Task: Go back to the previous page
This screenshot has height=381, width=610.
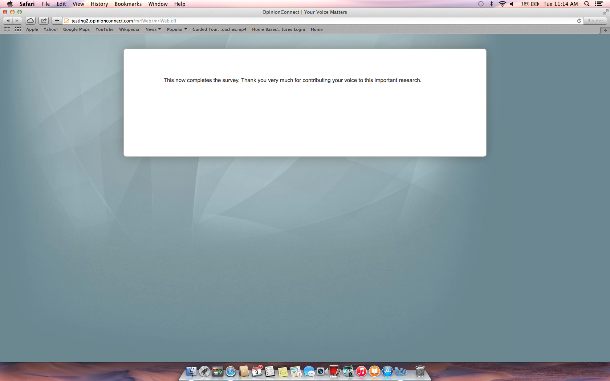Action: point(8,21)
